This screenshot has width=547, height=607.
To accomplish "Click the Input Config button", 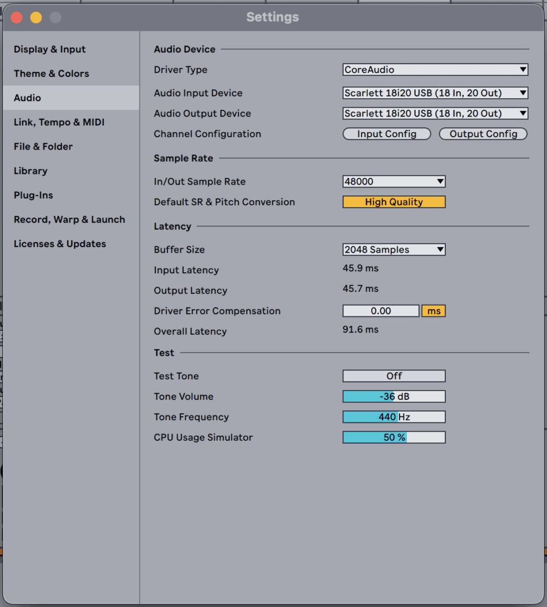I will click(x=387, y=134).
